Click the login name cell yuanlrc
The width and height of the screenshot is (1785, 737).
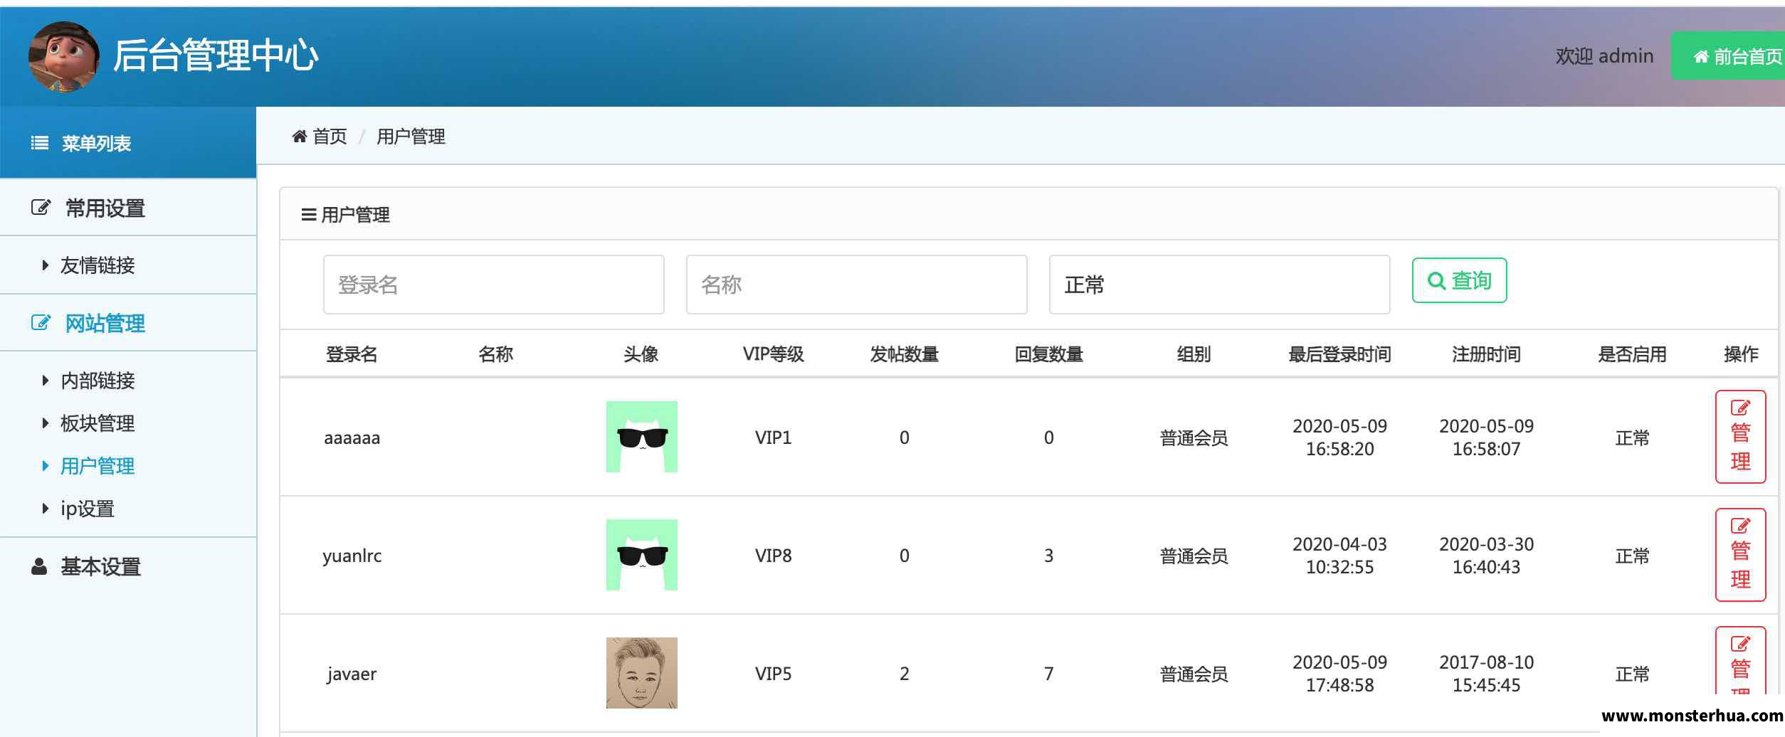(x=352, y=556)
